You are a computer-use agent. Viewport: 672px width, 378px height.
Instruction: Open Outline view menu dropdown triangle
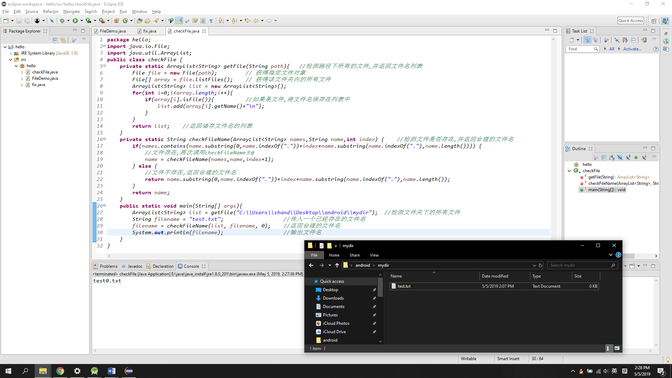(654, 157)
